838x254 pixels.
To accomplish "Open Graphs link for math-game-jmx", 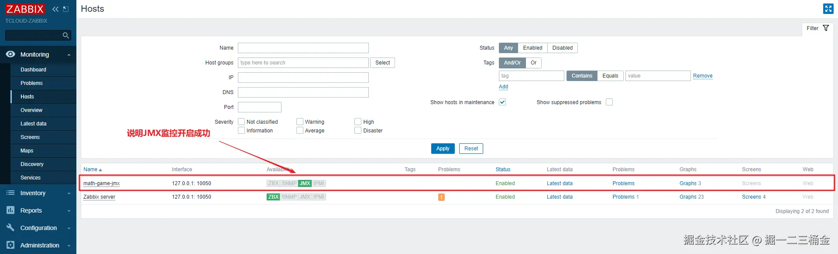I will point(688,183).
